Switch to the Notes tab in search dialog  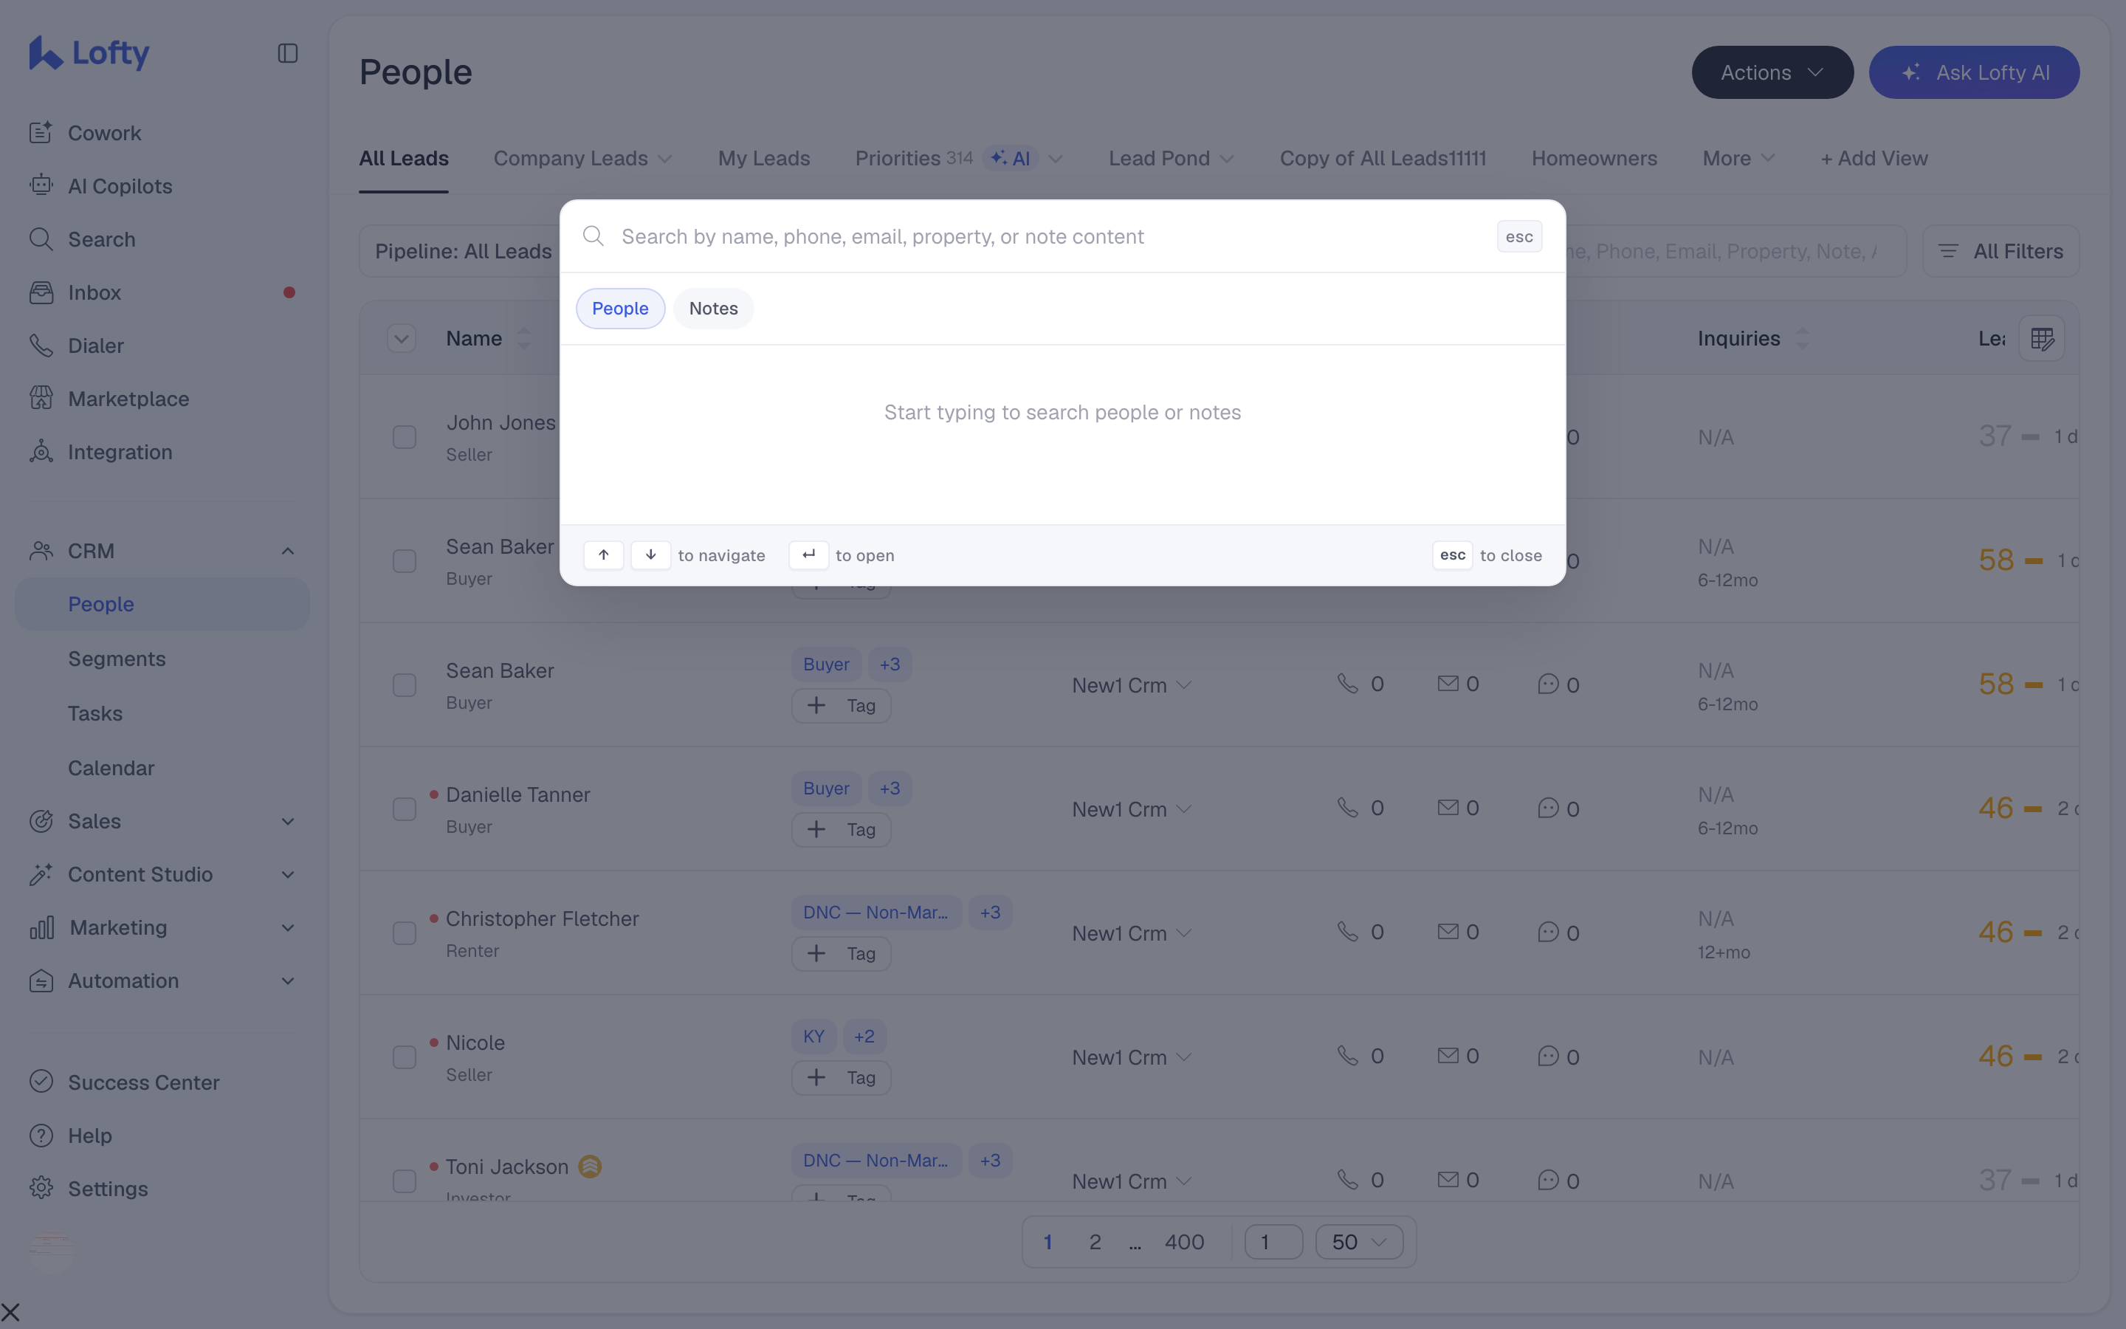pyautogui.click(x=713, y=309)
